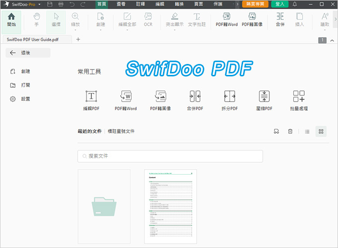Click PDF轉Word in the ribbon toolbar
Screen dimensions: 338x248
pyautogui.click(x=227, y=20)
